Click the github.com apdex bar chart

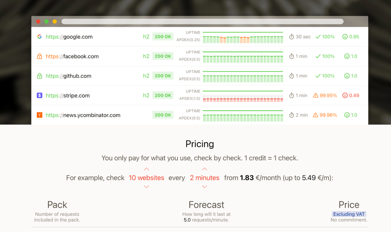(243, 79)
